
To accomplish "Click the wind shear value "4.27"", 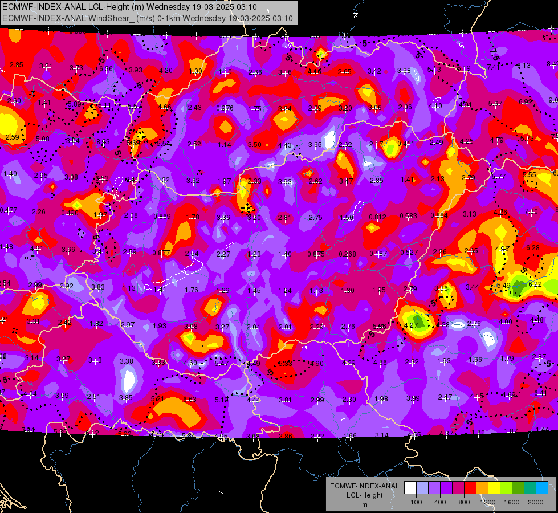I will pyautogui.click(x=411, y=325).
